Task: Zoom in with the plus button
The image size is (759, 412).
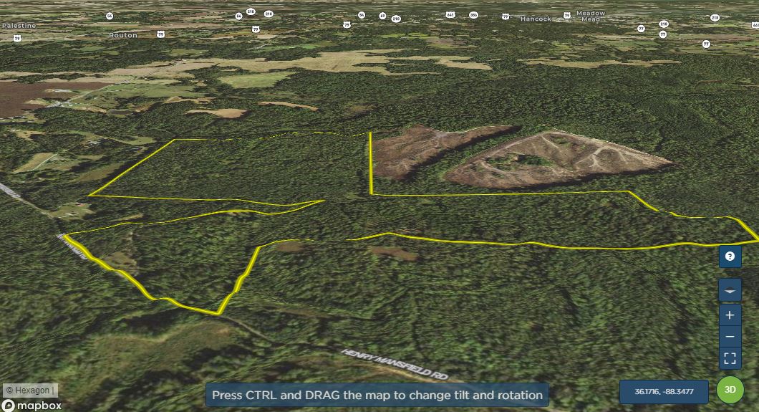Action: tap(730, 315)
